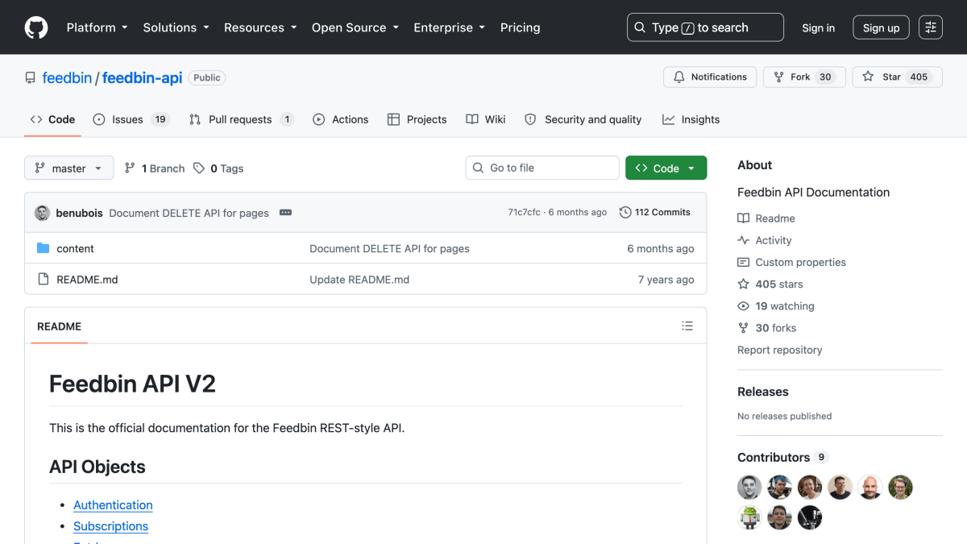Open the content folder
Screen dimensions: 967x544
75,249
